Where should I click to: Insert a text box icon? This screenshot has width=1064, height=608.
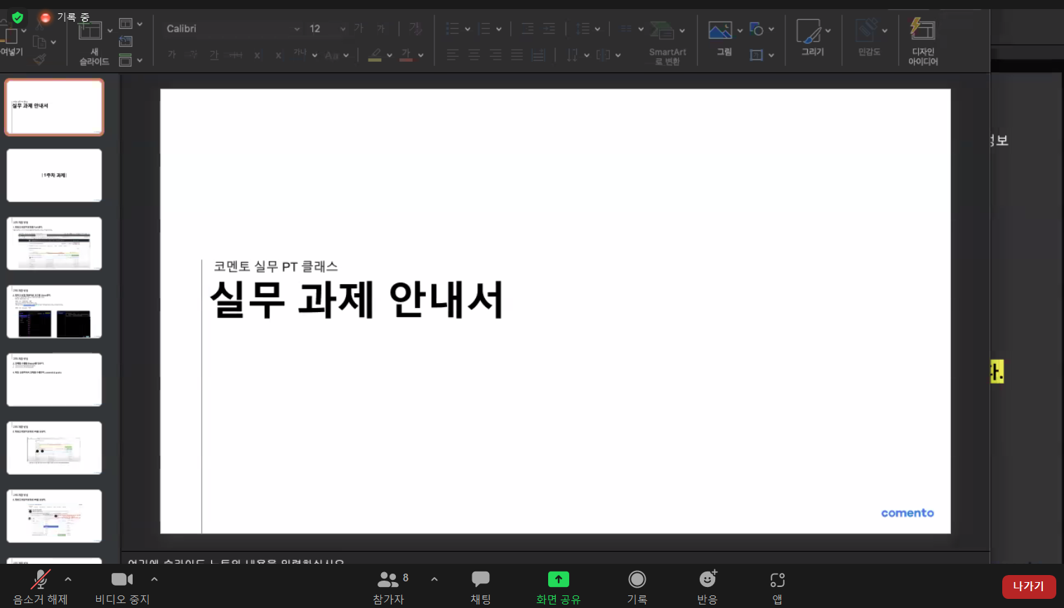[x=757, y=55]
